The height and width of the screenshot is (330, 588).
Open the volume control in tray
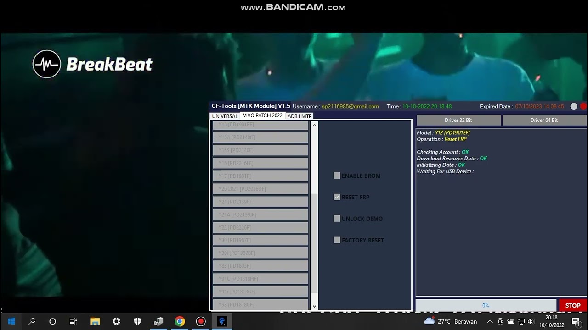pos(531,321)
